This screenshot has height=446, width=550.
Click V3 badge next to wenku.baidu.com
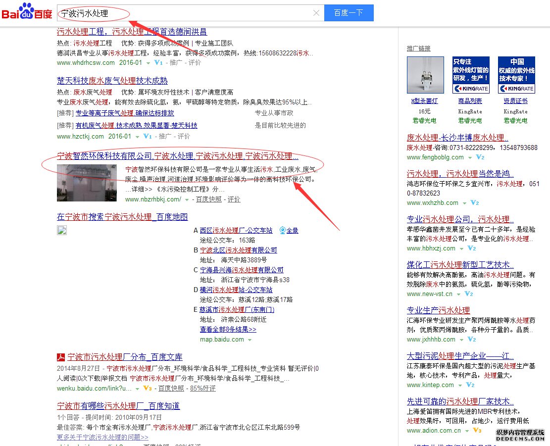tap(148, 389)
